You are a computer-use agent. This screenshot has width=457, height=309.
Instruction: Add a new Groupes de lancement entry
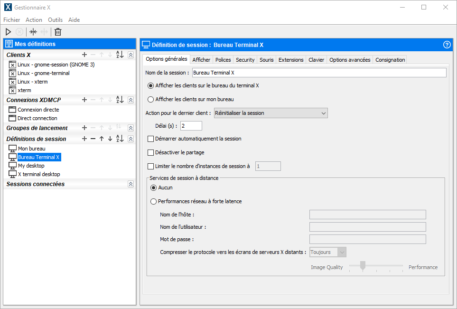point(84,128)
